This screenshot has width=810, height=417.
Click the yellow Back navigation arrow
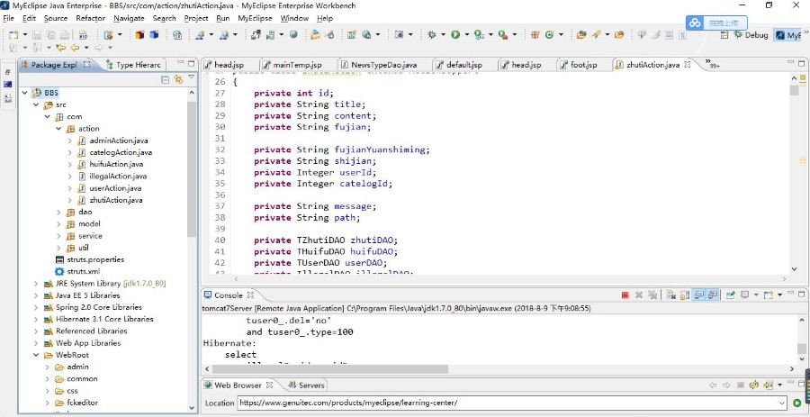point(75,48)
